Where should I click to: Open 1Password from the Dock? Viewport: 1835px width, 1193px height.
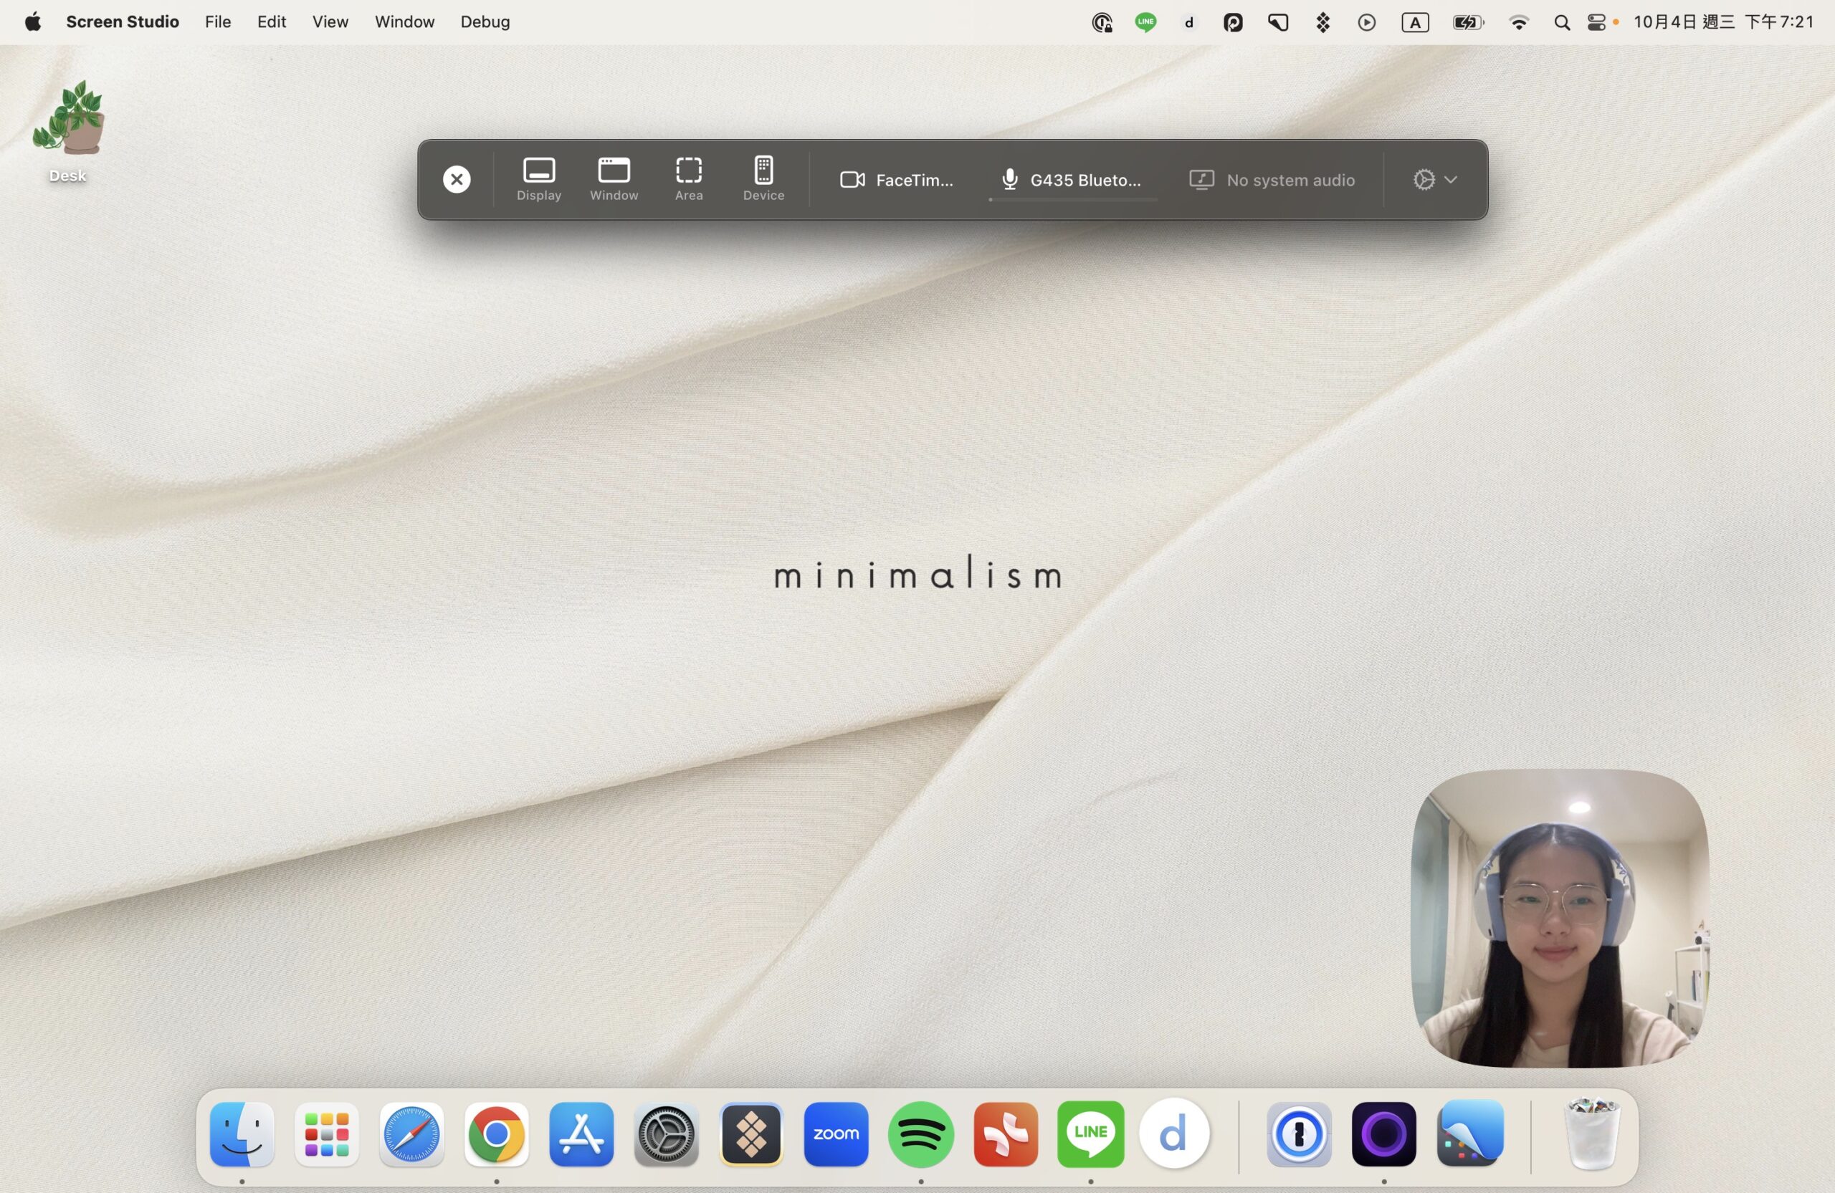click(1298, 1134)
